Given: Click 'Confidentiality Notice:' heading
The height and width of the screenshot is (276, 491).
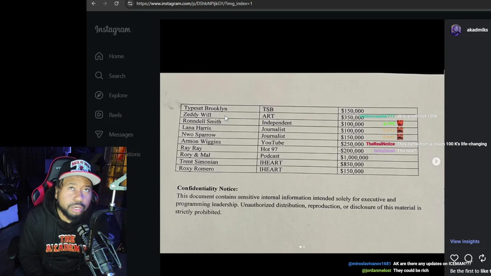Looking at the screenshot, I should [207, 189].
